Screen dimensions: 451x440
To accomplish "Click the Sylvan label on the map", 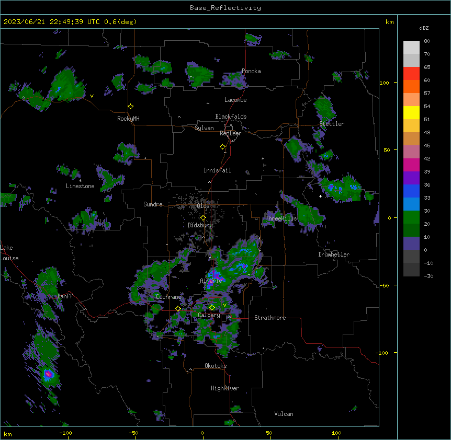I will point(204,128).
